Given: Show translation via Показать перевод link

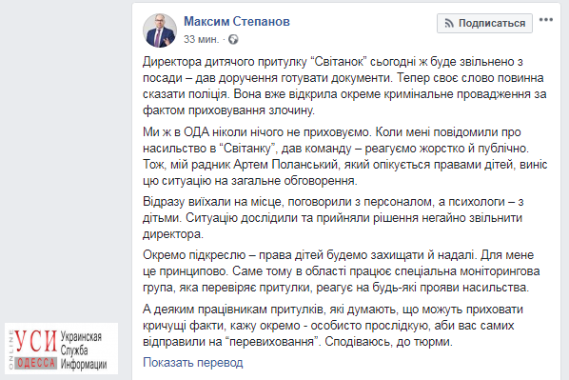Looking at the screenshot, I should pyautogui.click(x=193, y=363).
